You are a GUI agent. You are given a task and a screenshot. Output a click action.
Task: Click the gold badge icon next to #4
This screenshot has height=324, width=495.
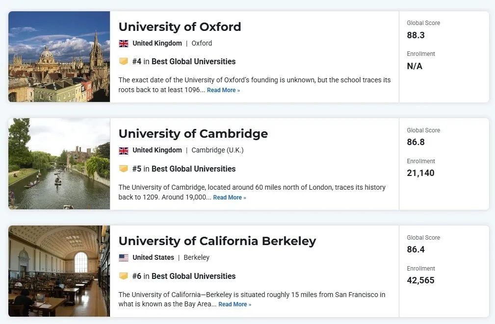tap(124, 61)
